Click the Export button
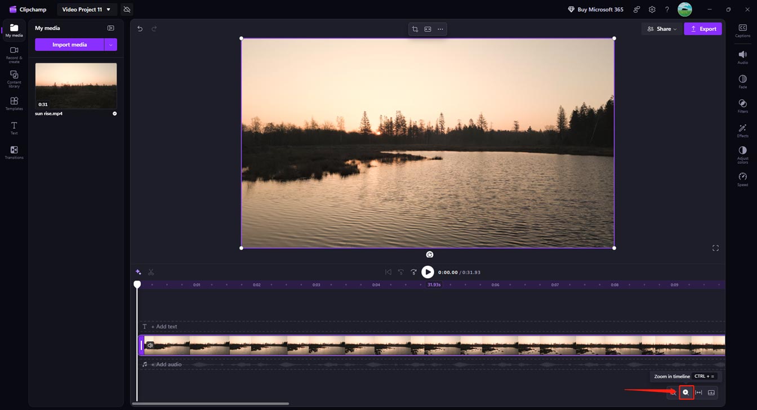The image size is (757, 410). (703, 29)
